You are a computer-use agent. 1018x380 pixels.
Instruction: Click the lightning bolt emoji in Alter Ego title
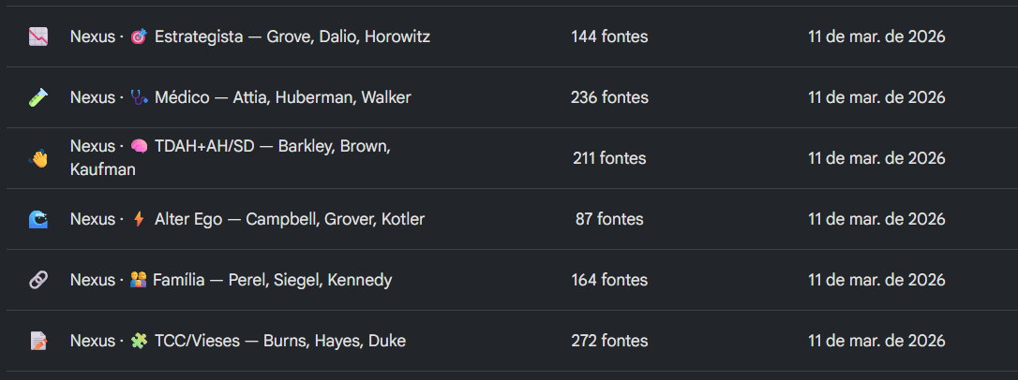(x=139, y=220)
